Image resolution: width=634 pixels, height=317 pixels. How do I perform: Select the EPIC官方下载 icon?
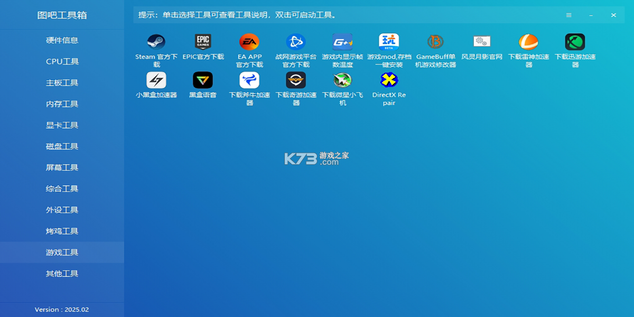pyautogui.click(x=203, y=42)
